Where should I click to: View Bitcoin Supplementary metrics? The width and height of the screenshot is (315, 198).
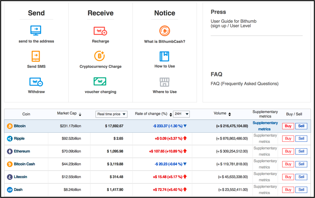coord(265,126)
